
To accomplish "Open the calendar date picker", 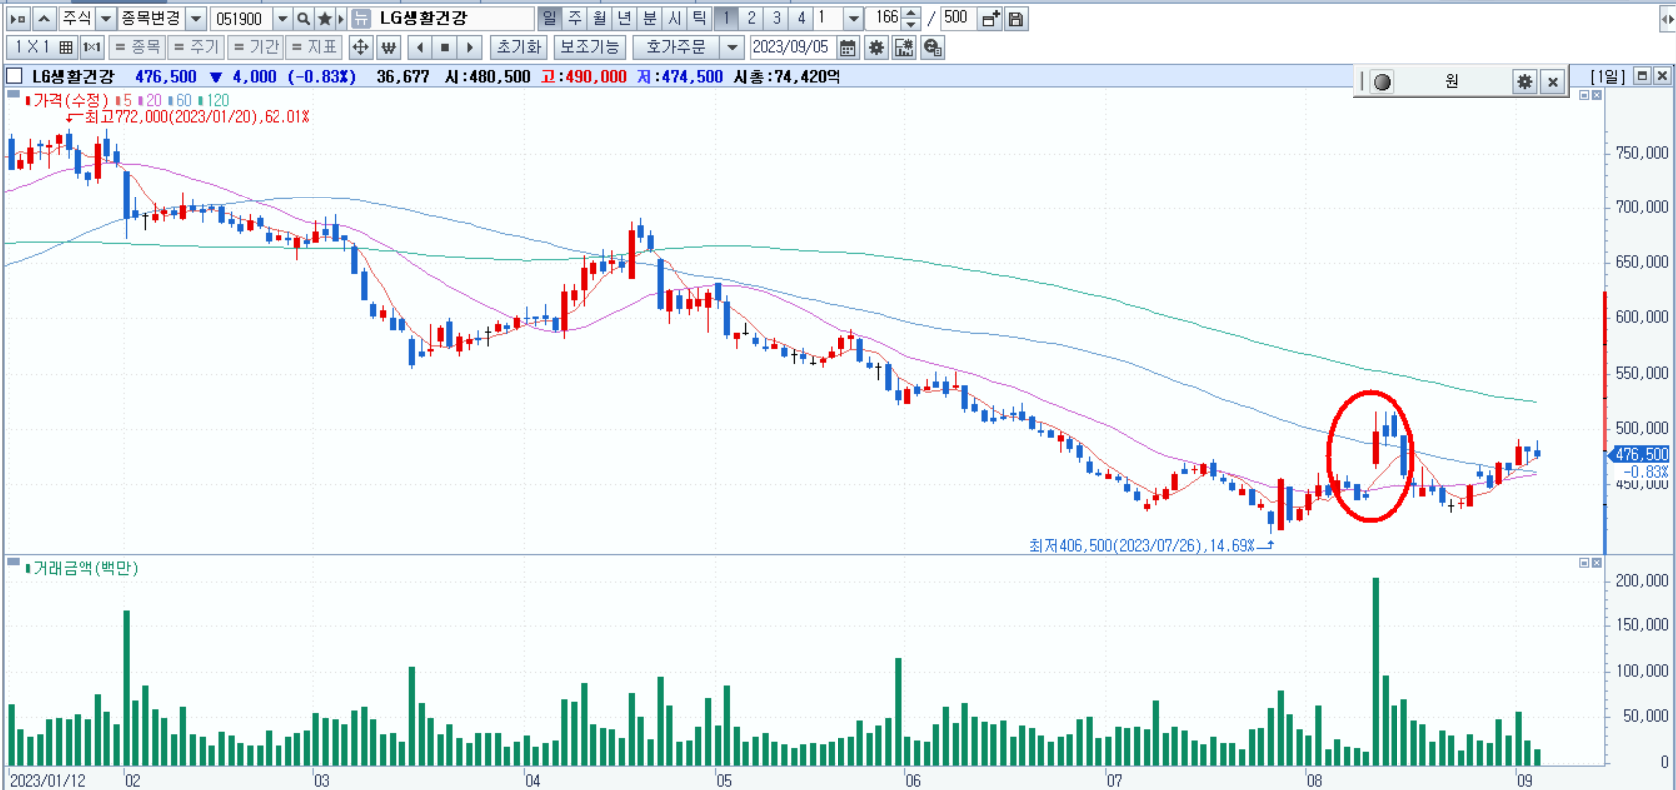I will [848, 47].
